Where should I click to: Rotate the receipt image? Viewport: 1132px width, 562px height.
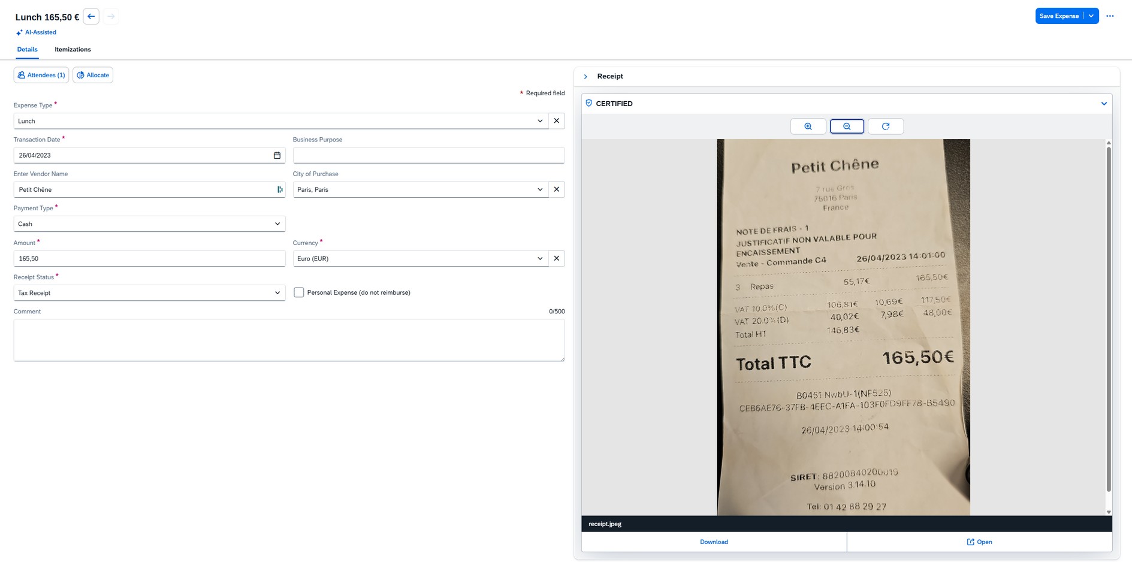[x=886, y=126]
